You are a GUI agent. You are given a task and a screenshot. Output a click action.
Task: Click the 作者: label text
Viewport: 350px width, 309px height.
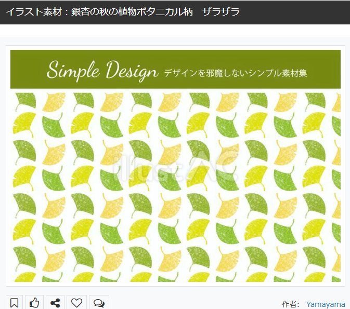click(290, 304)
